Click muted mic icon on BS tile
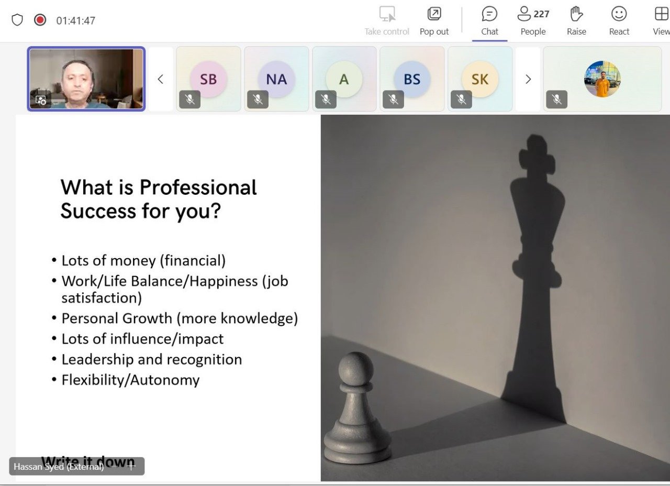 coord(393,100)
